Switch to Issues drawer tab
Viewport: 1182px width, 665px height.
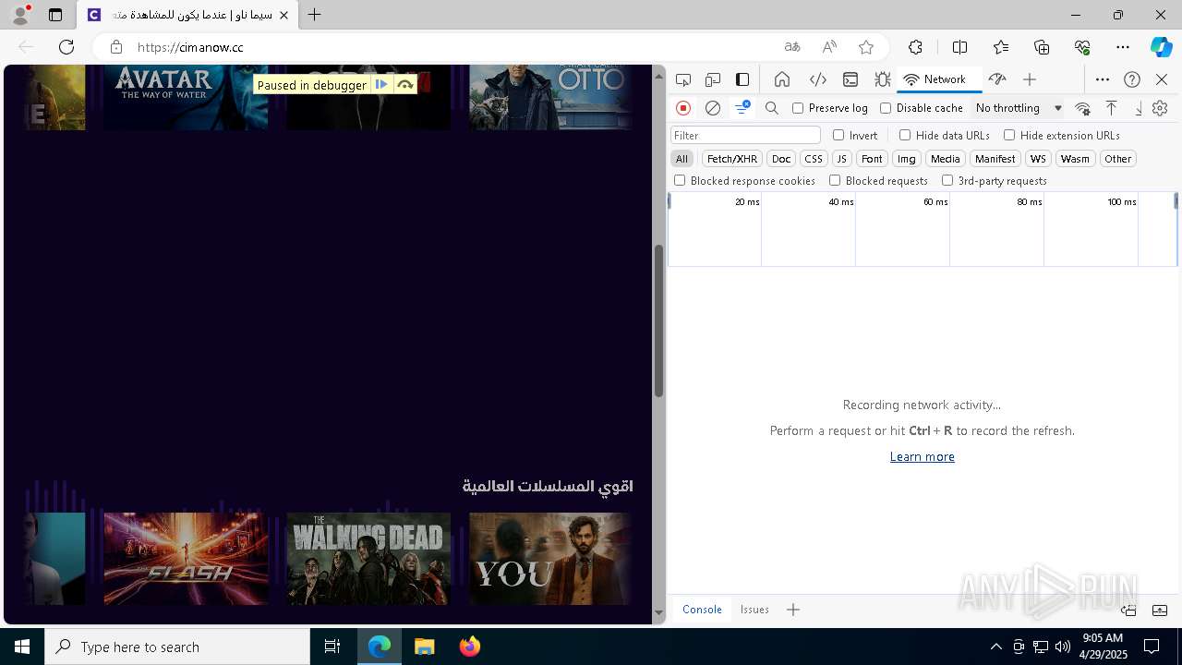click(x=754, y=610)
